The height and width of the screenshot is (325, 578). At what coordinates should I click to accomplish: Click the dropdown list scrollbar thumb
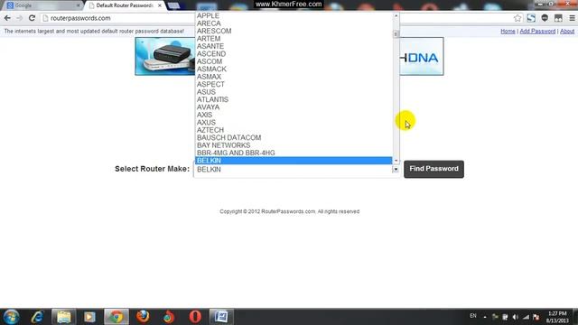pyautogui.click(x=396, y=34)
